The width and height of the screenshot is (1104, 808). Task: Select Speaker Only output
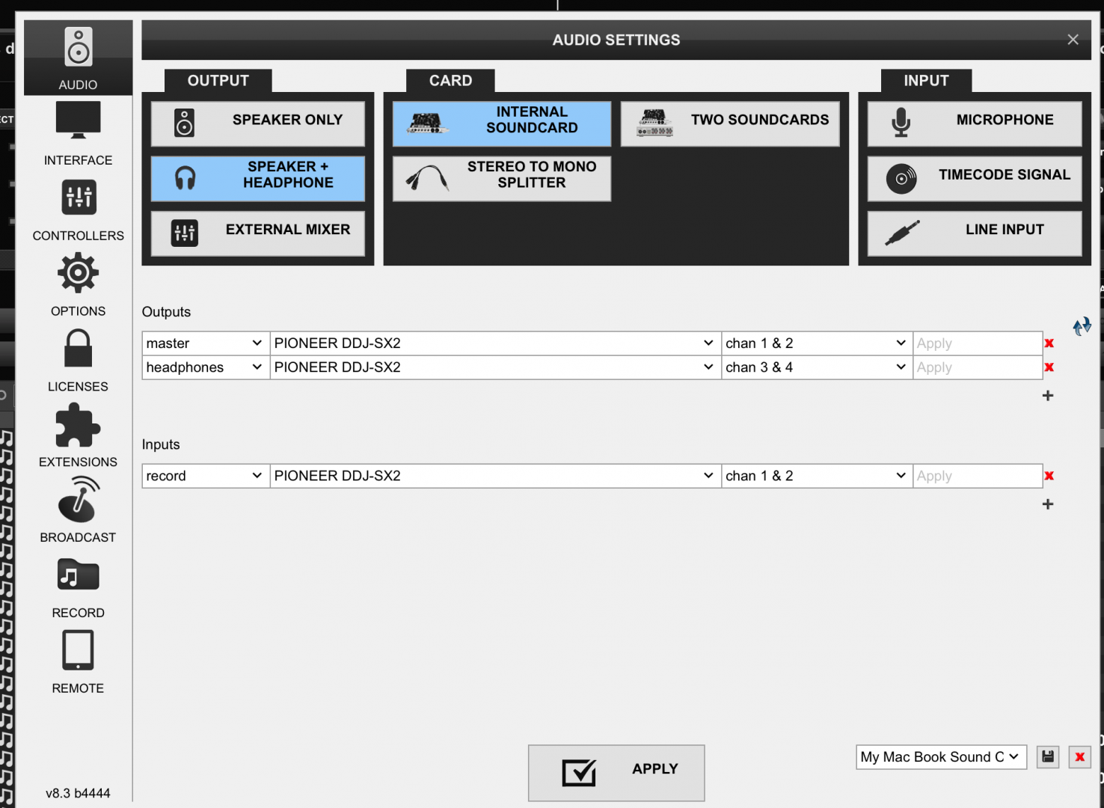[258, 123]
